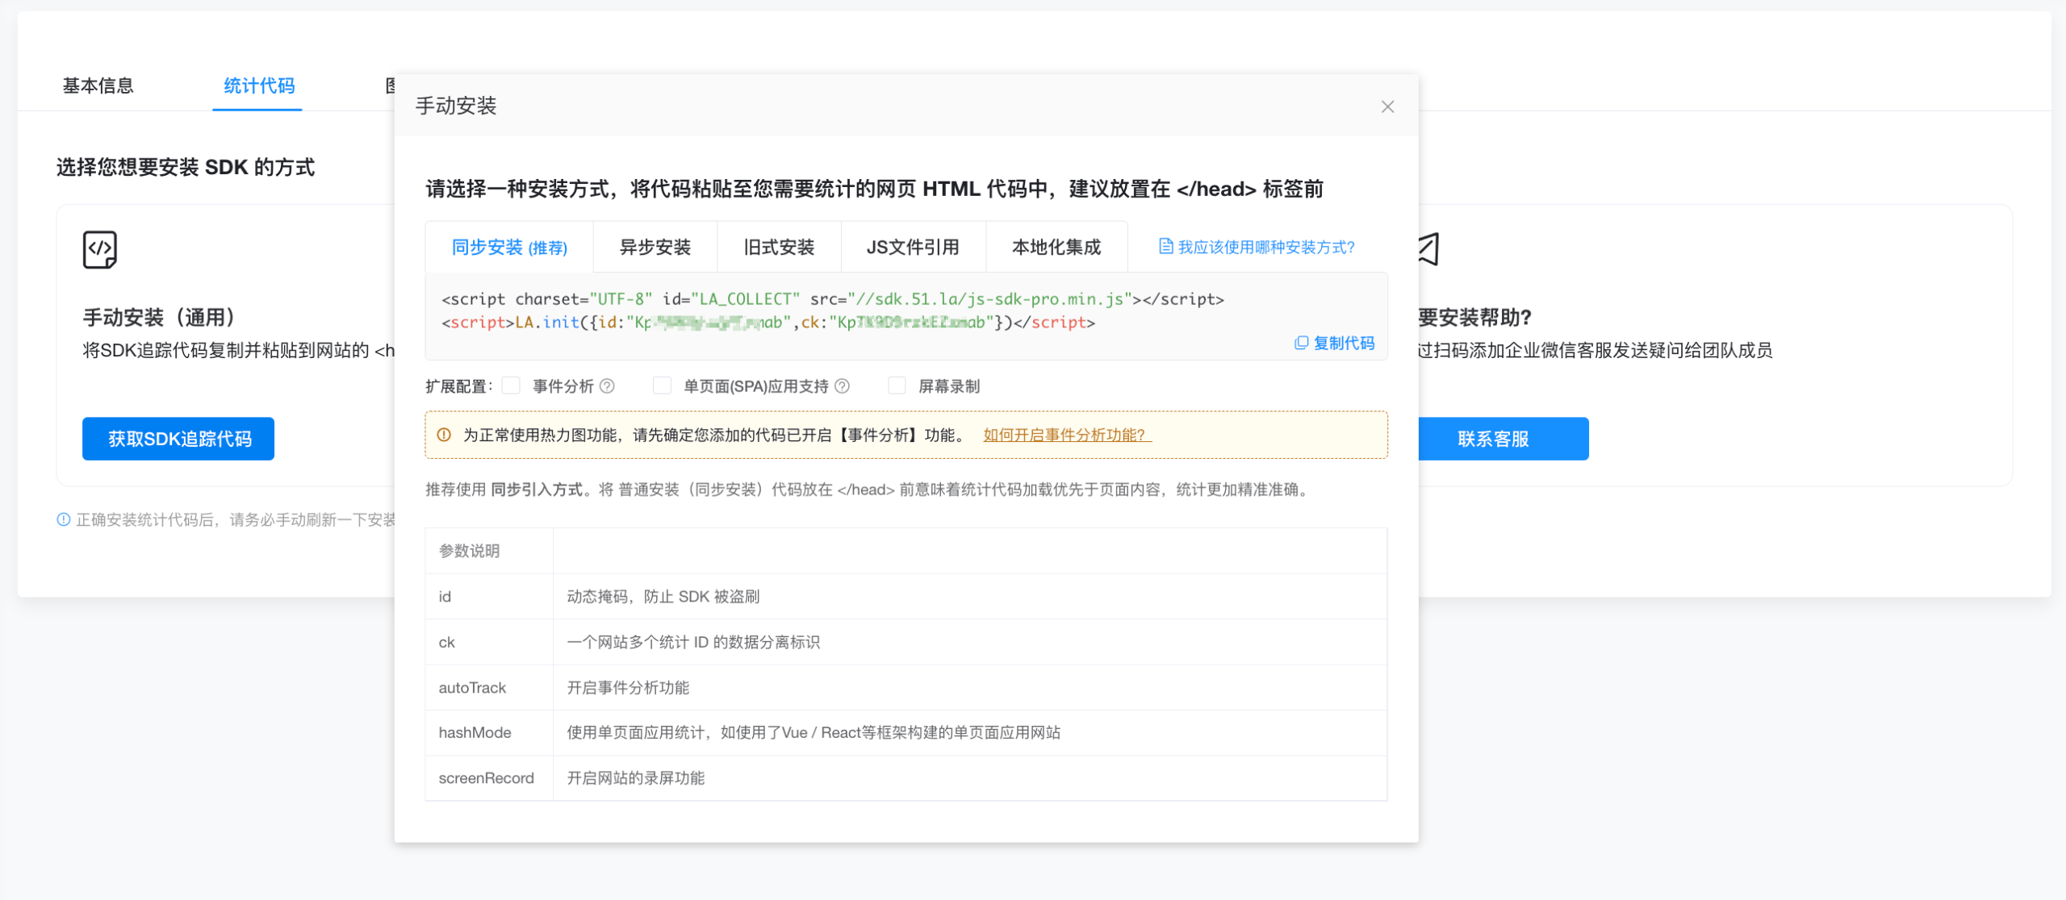Click the copy icon beside 复制代码
2066x900 pixels.
point(1301,344)
